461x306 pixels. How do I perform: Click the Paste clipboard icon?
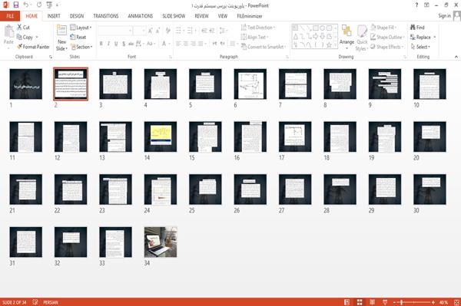8,31
